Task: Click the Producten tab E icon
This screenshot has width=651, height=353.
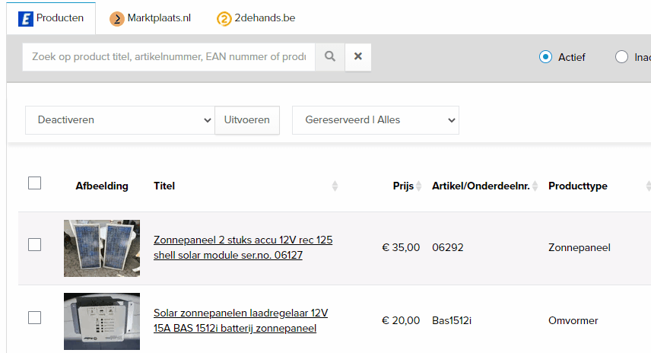Action: click(x=25, y=18)
